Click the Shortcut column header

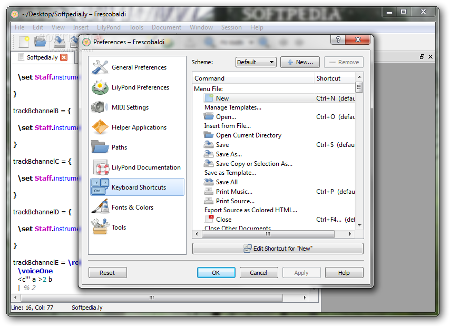click(335, 78)
